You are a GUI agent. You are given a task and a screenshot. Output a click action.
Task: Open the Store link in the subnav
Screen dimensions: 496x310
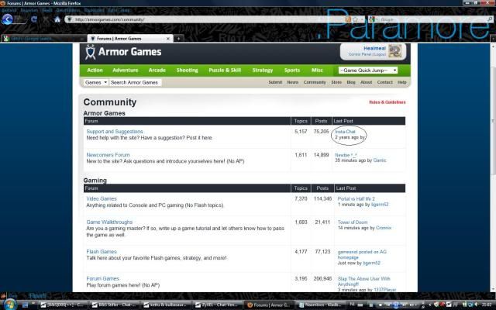336,82
